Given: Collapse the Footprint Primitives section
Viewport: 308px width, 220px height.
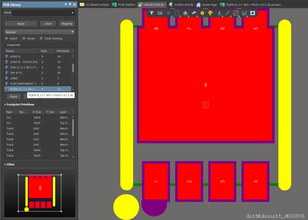Looking at the screenshot, I should (x=5, y=104).
